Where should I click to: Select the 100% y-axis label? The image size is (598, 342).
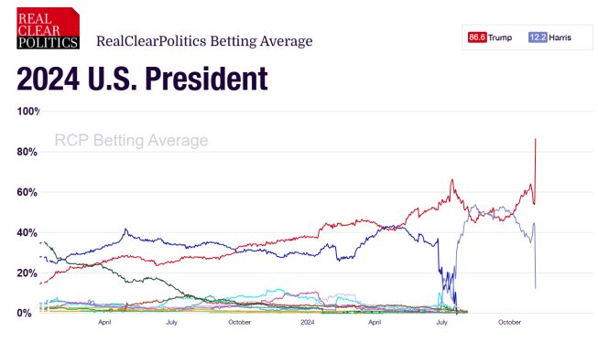[28, 112]
